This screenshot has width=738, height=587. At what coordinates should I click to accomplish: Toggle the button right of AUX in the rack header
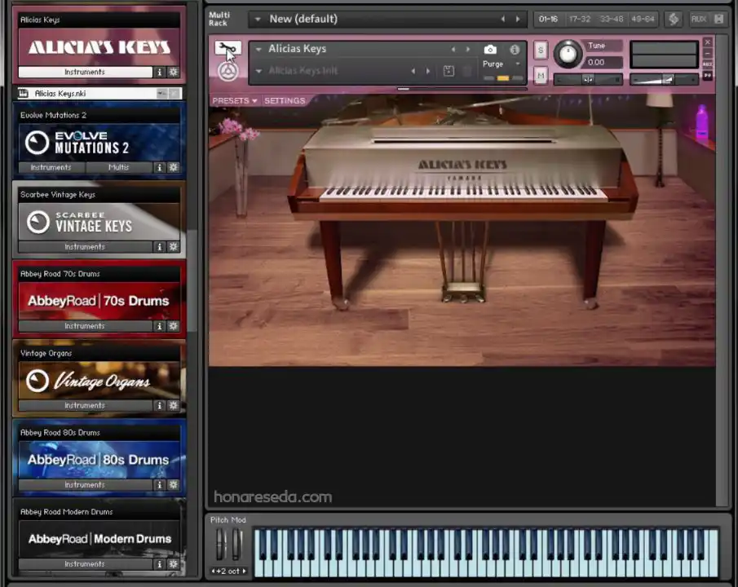[718, 19]
